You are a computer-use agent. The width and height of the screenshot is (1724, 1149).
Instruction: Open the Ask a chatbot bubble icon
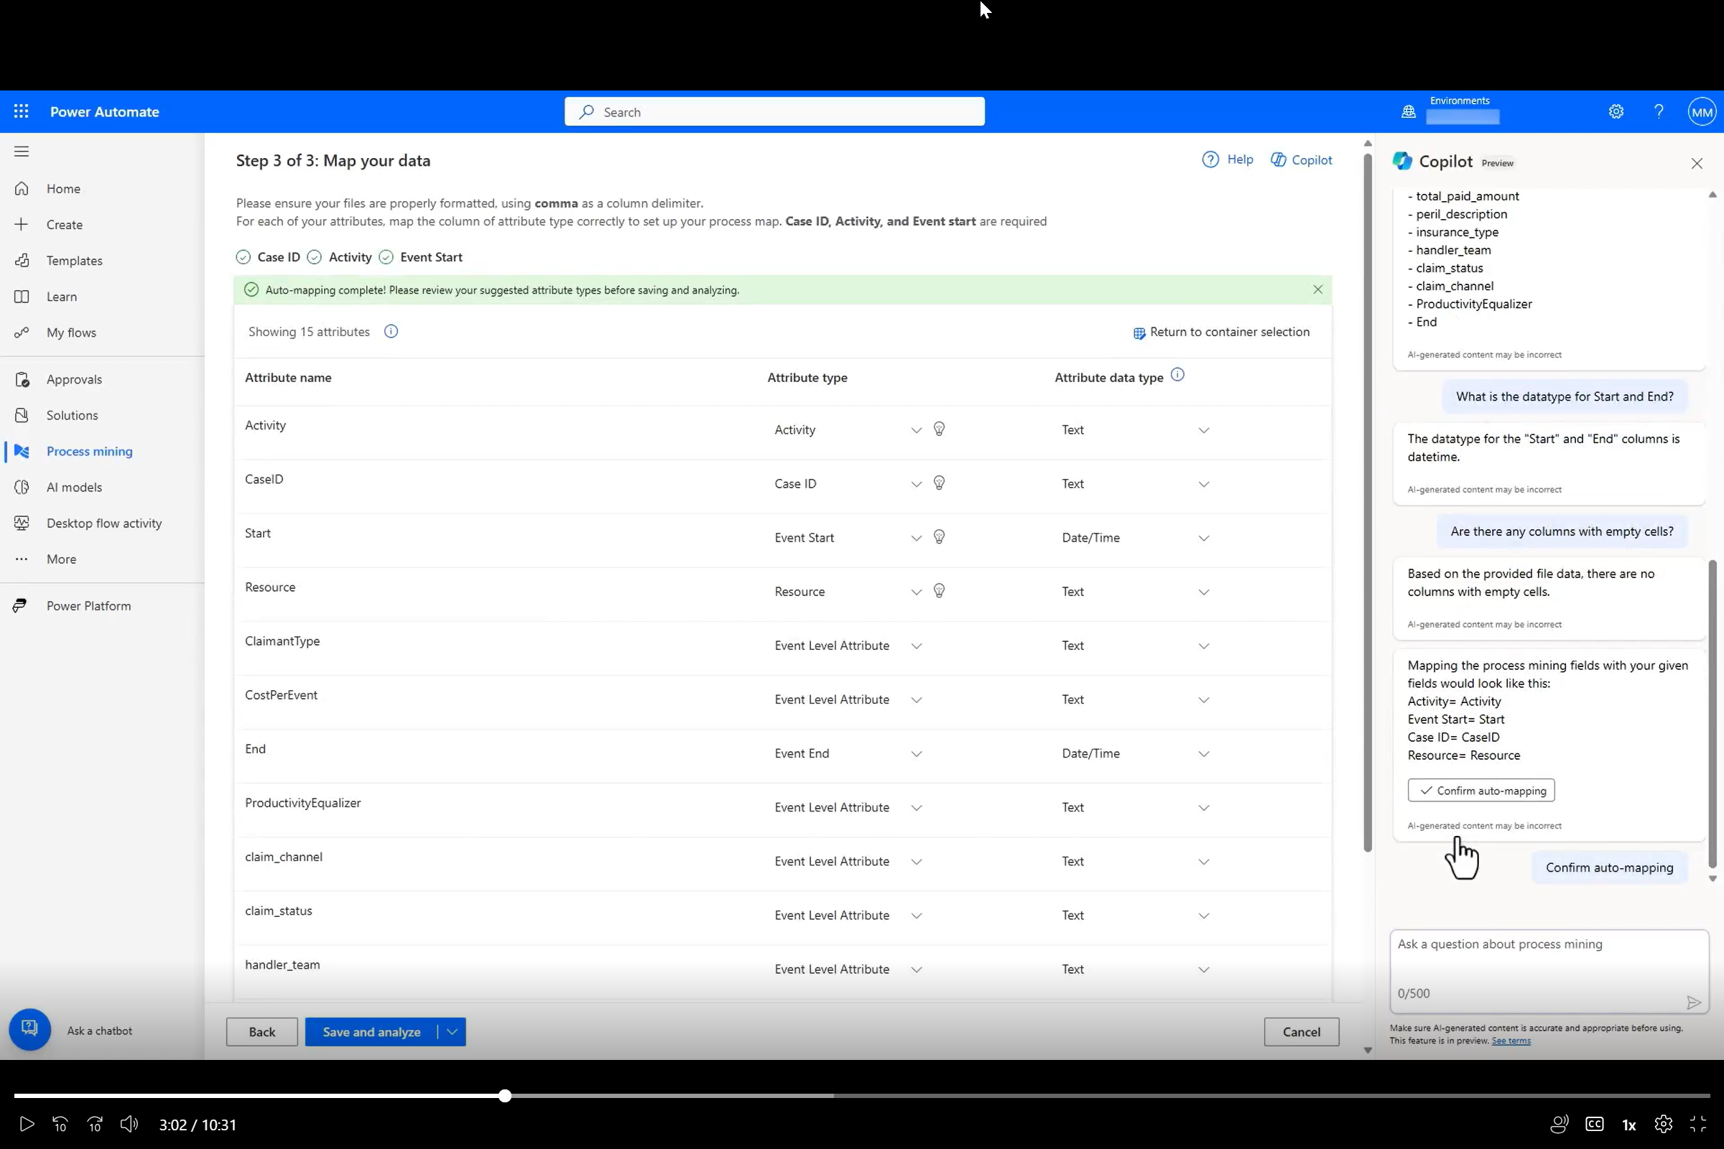[x=29, y=1029]
